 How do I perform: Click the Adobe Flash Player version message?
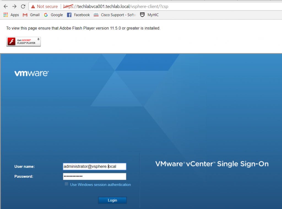83,28
